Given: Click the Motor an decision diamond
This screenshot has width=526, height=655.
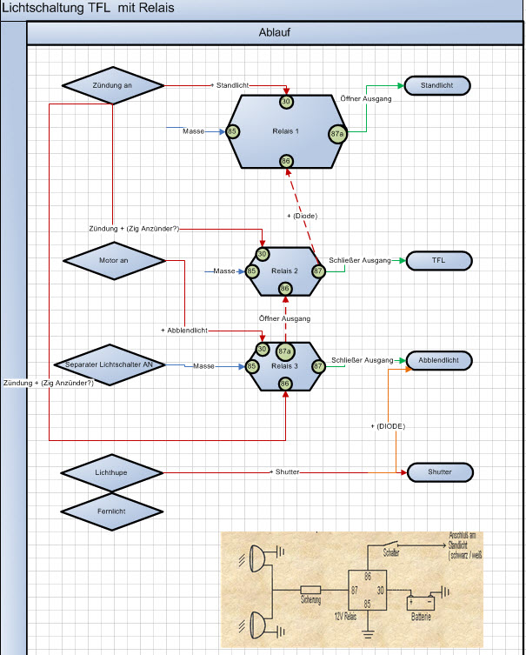Looking at the screenshot, I should click(112, 259).
